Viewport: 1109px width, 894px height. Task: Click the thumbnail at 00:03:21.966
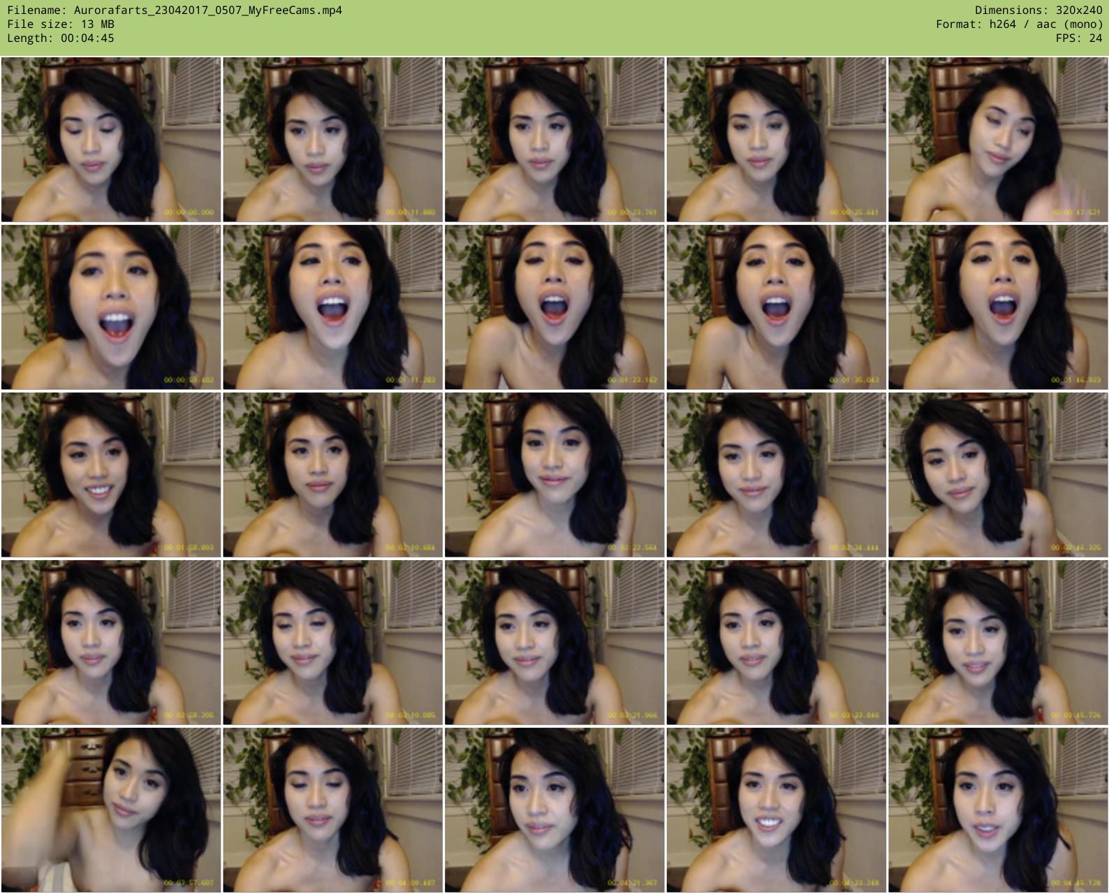[554, 643]
